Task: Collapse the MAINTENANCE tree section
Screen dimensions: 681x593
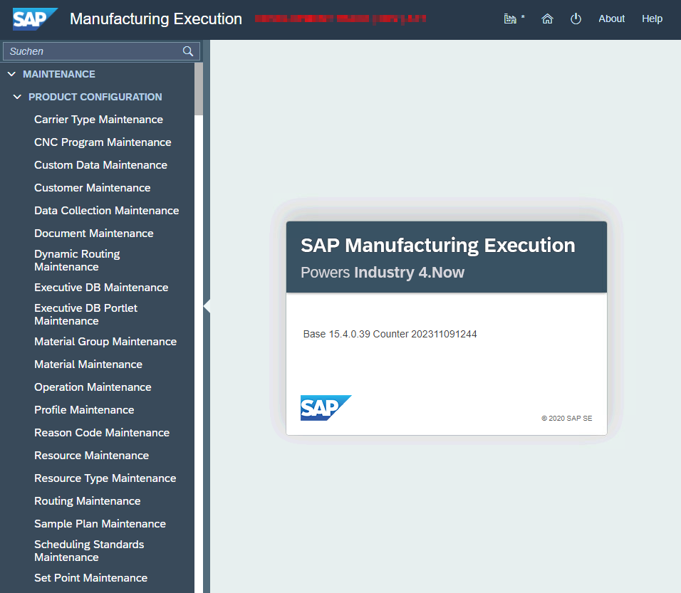Action: [x=11, y=74]
